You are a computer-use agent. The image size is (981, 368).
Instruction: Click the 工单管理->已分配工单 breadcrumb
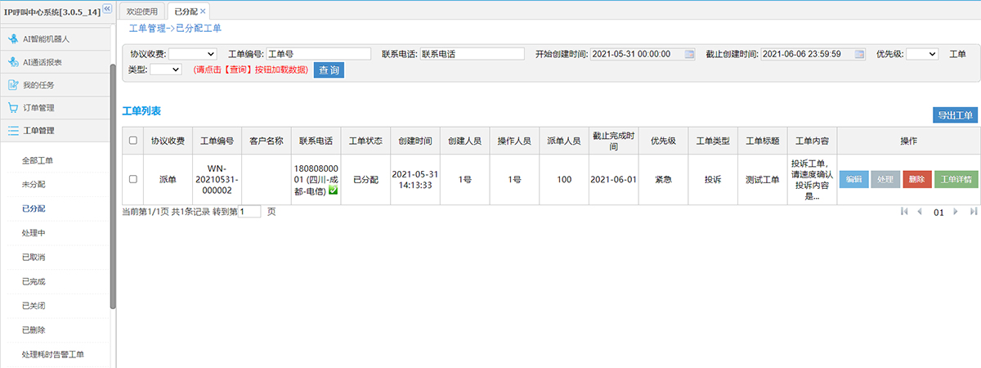click(x=175, y=29)
